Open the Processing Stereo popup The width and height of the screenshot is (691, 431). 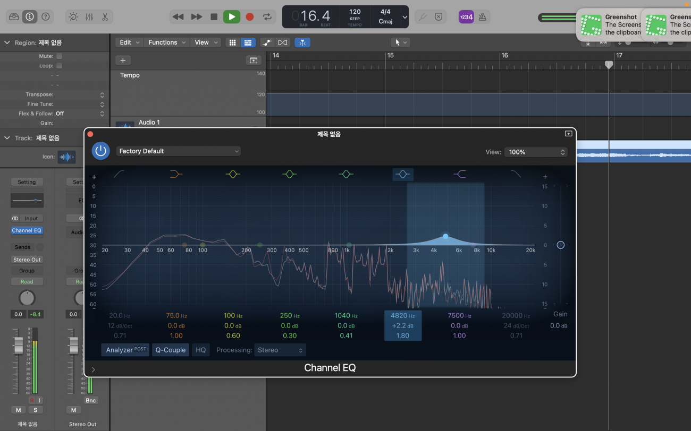pos(280,350)
